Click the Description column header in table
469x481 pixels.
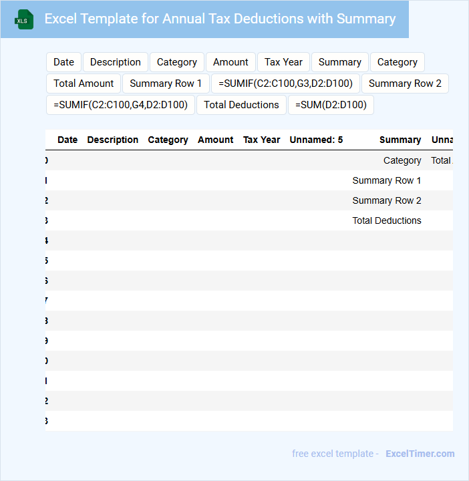113,140
